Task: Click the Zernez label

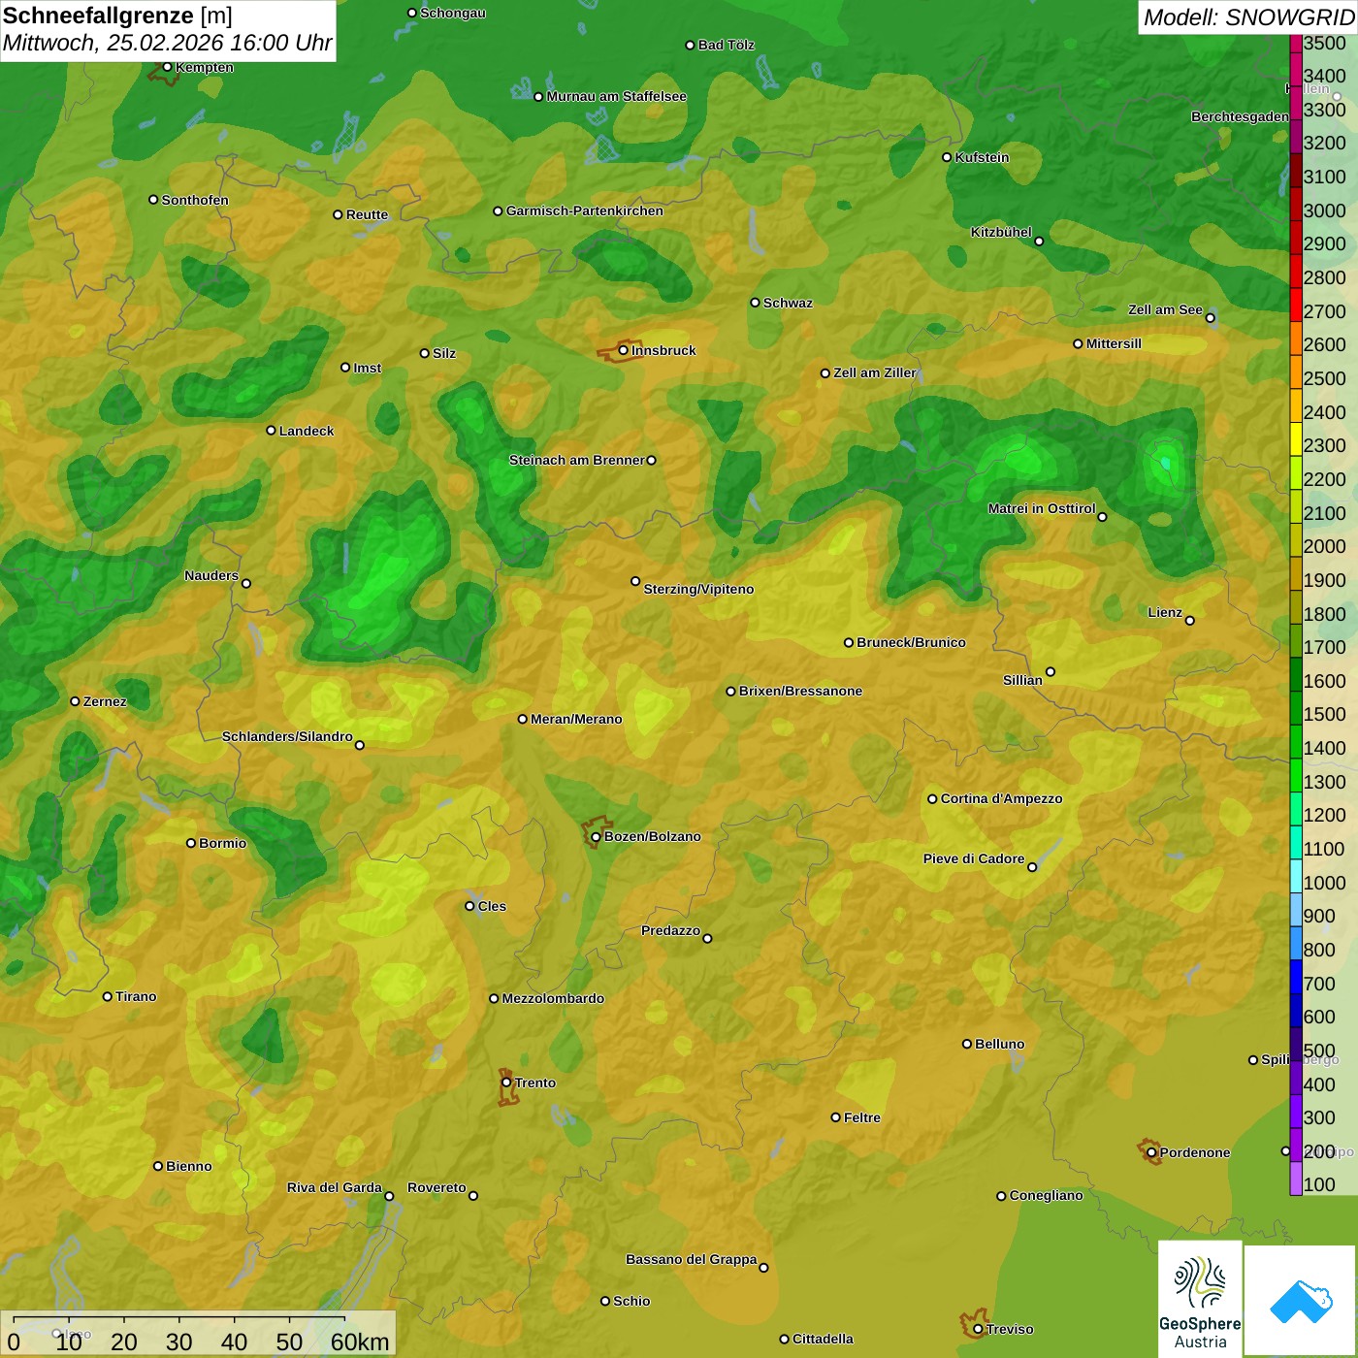Action: (105, 701)
